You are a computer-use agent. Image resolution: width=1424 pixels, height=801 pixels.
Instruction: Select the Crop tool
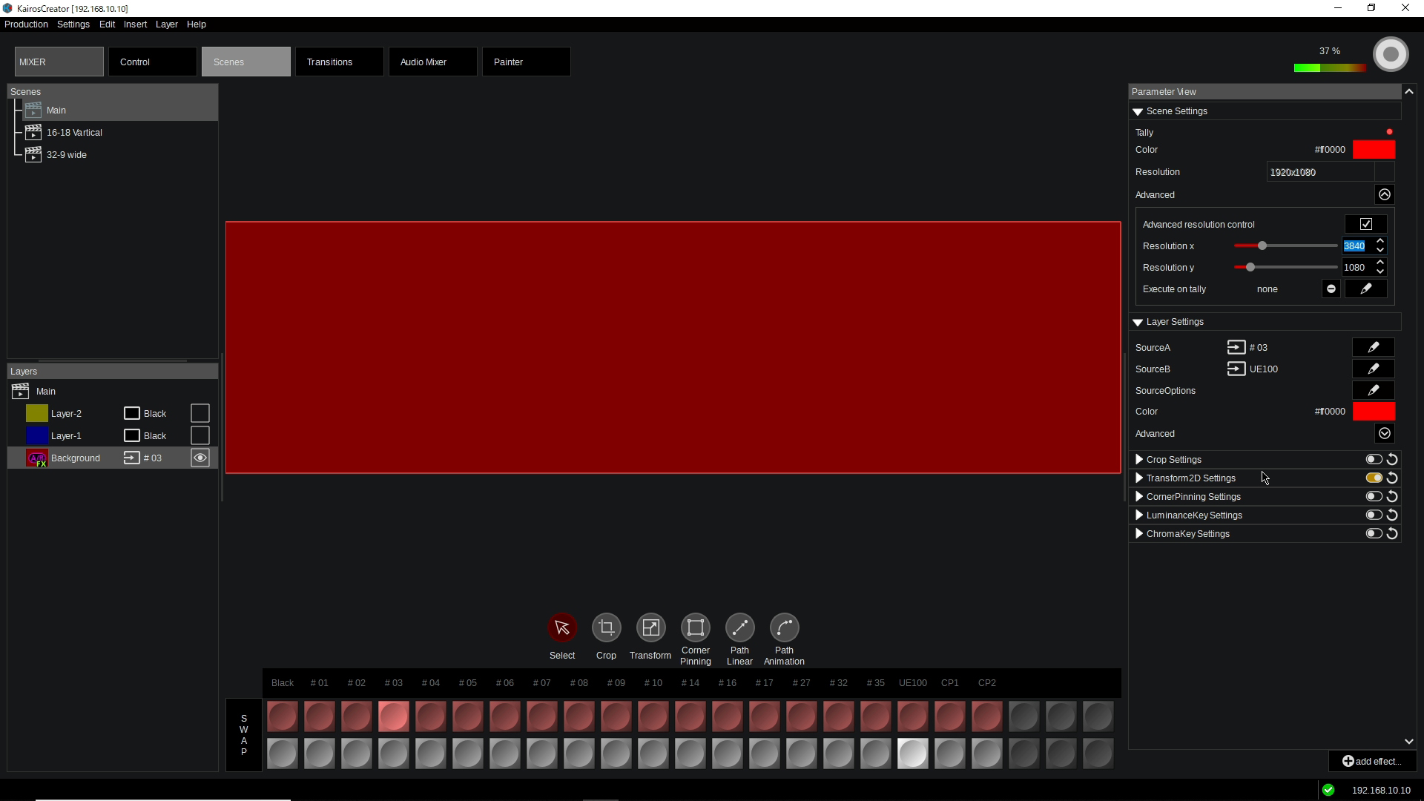(606, 628)
